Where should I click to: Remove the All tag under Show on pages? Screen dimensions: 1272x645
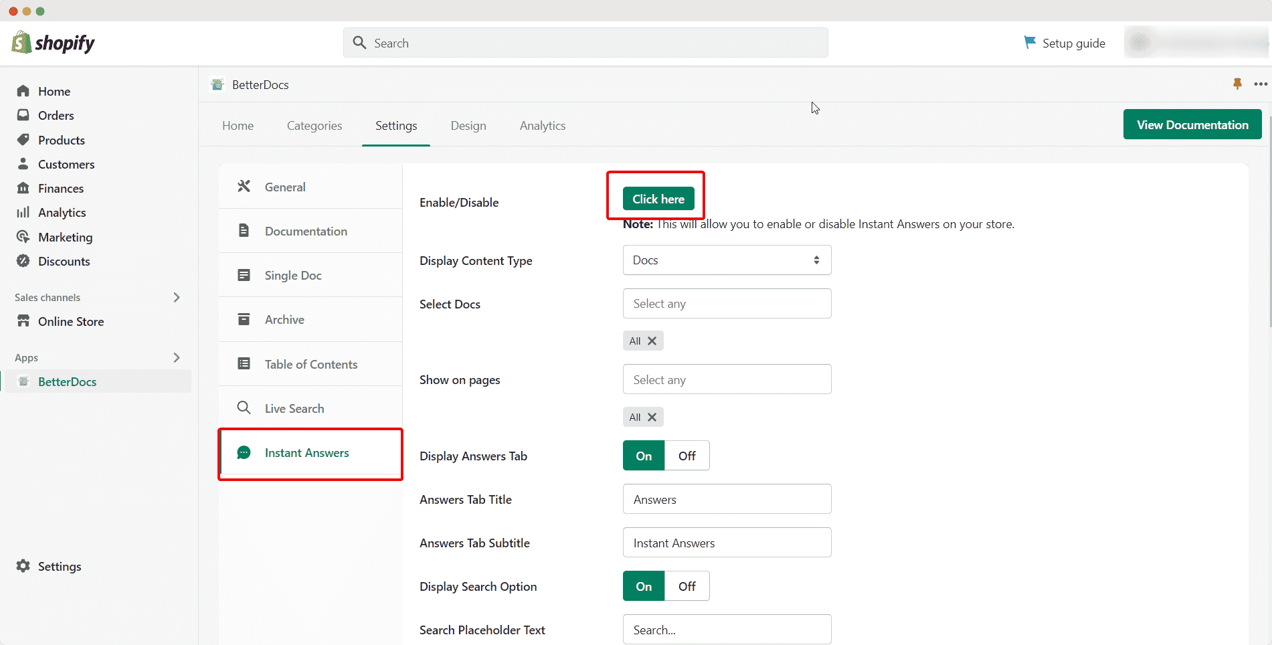(x=652, y=417)
